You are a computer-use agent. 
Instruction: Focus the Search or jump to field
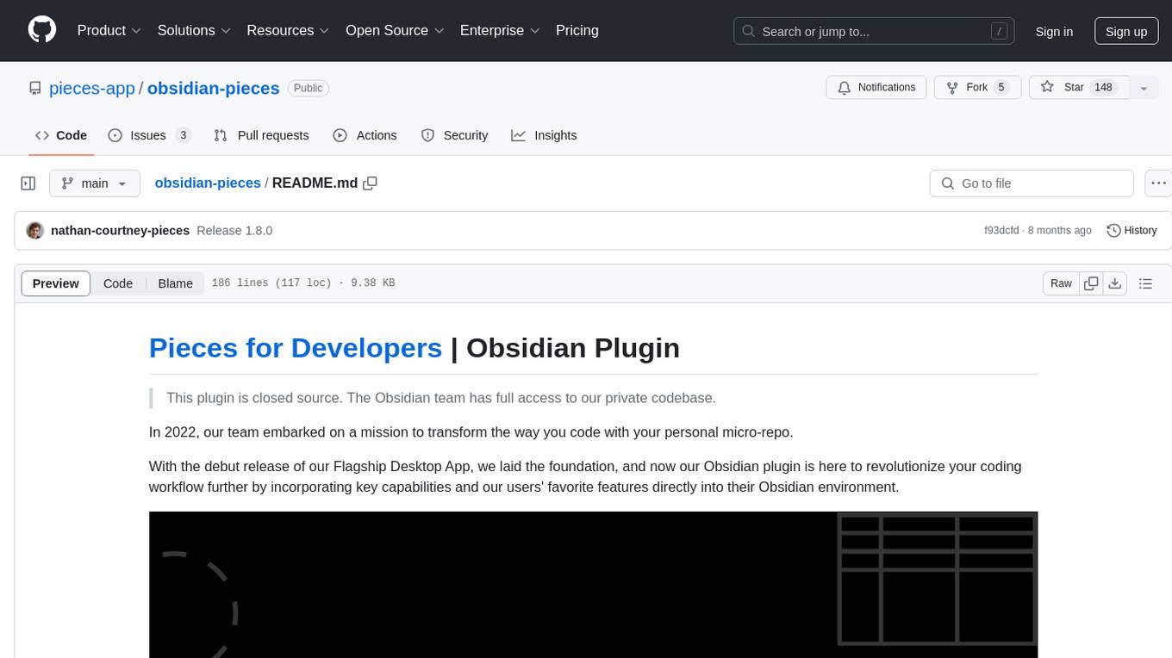point(874,31)
